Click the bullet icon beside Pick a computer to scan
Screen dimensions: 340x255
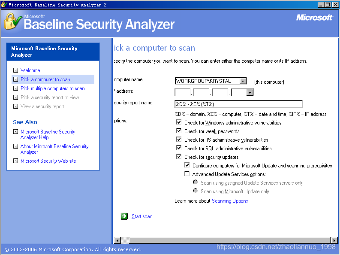tap(15, 79)
